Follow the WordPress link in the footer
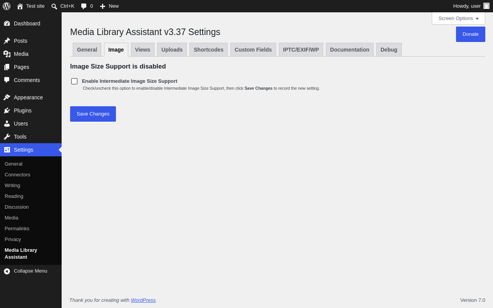The image size is (493, 308). point(143,300)
